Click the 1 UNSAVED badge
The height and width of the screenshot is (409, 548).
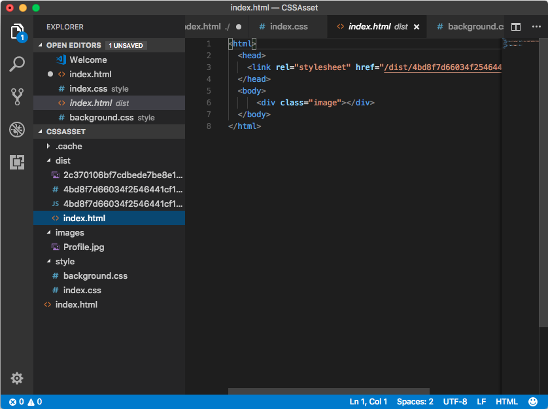pos(126,46)
